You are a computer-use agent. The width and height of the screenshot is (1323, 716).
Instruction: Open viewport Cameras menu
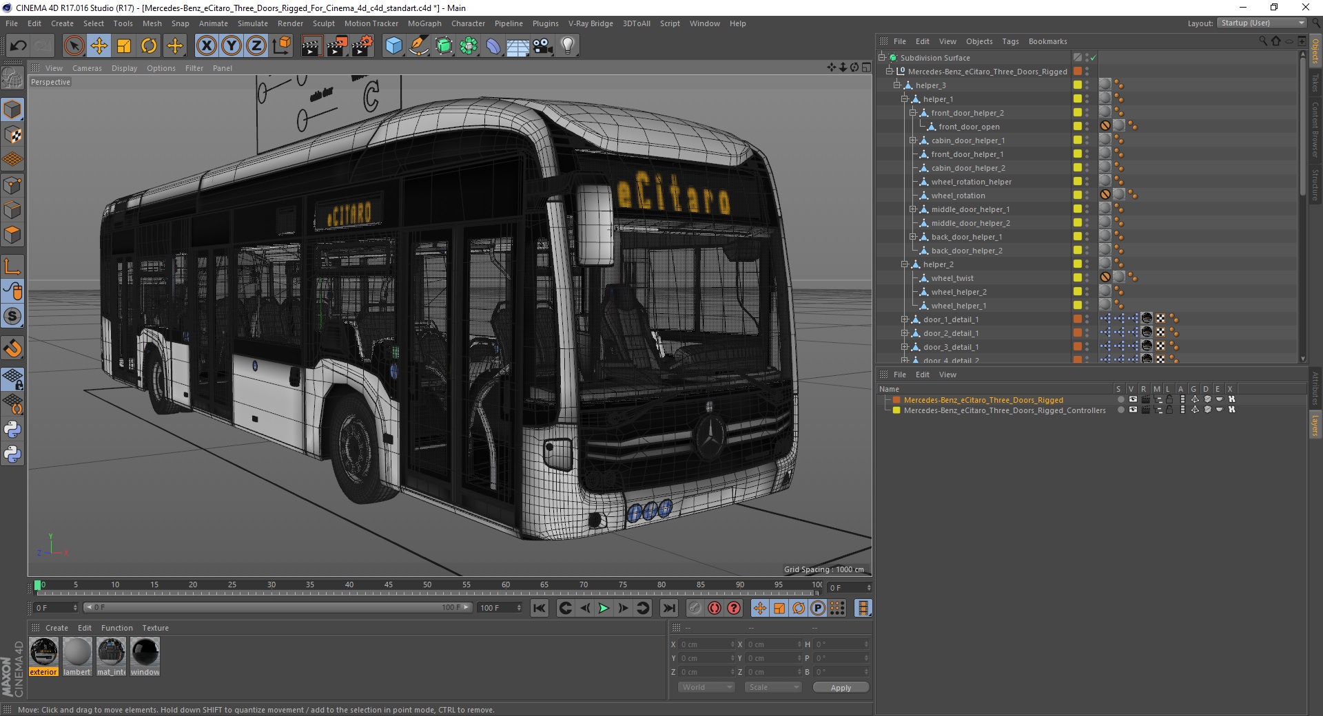tap(87, 68)
